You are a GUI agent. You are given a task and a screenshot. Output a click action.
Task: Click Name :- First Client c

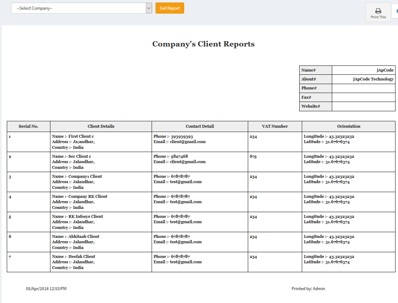tap(73, 136)
